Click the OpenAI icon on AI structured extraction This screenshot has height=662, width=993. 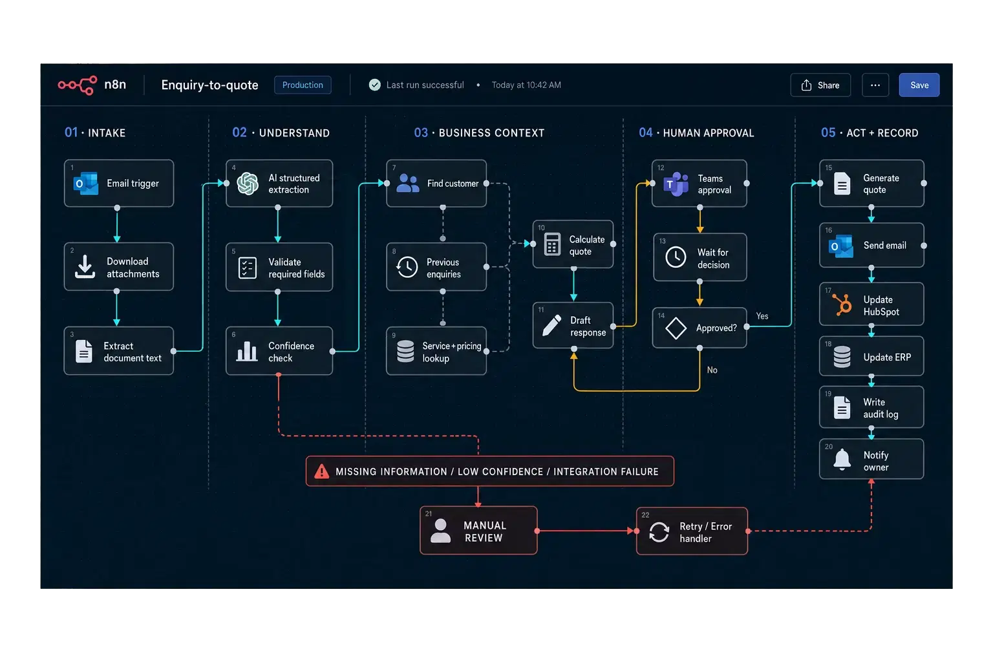(x=248, y=184)
